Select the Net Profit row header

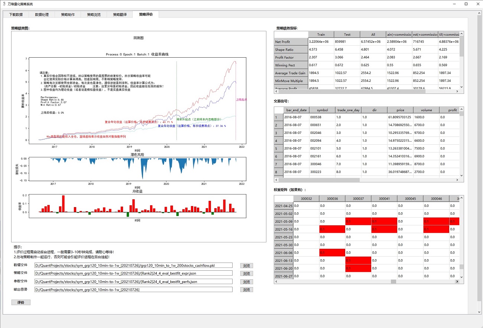click(291, 42)
